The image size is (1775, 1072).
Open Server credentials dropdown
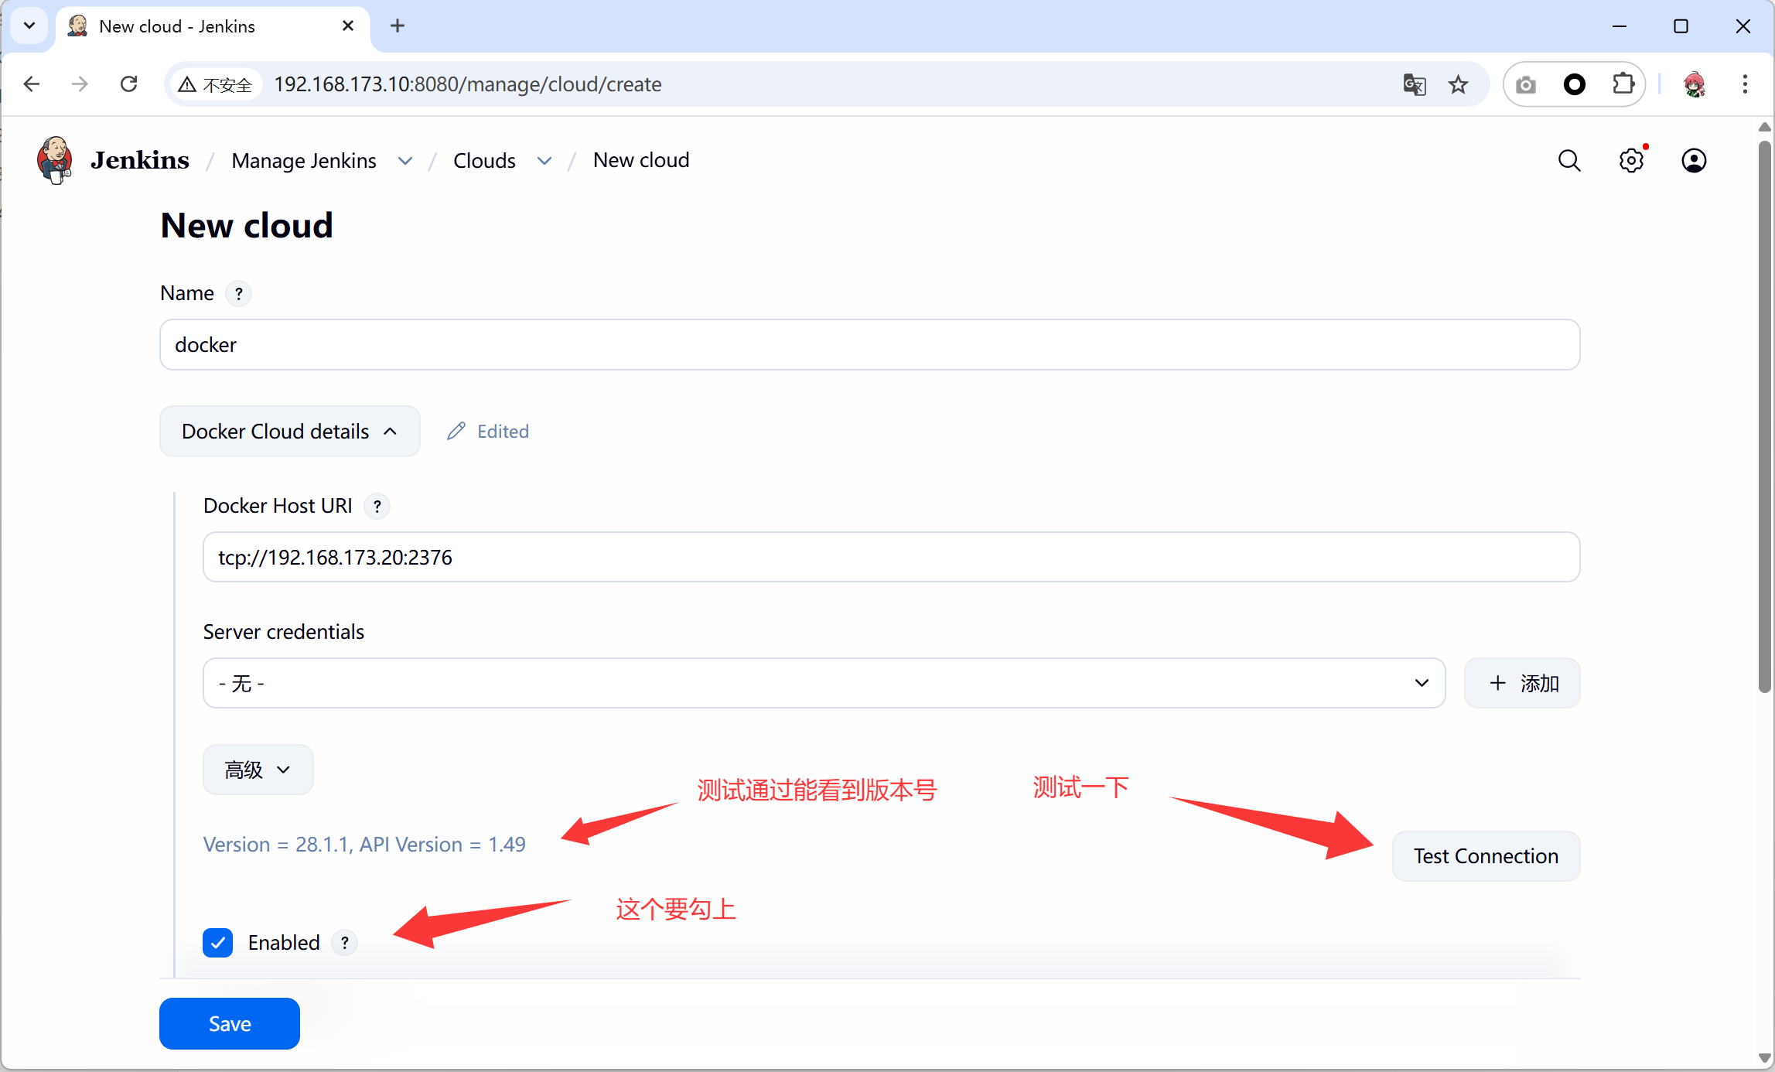coord(824,683)
